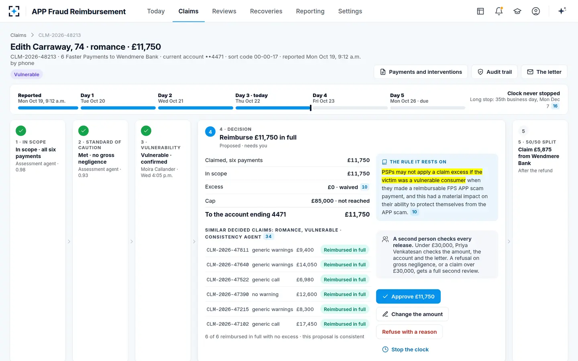Click the Day 5 Mon Oct 26 progress bar
Screen dimensions: 578x361
click(x=427, y=108)
